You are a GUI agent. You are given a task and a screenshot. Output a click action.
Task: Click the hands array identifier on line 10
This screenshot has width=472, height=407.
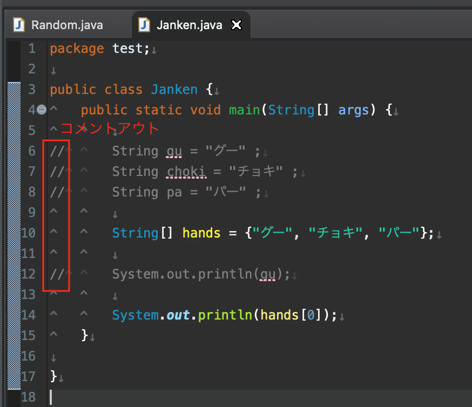[201, 233]
